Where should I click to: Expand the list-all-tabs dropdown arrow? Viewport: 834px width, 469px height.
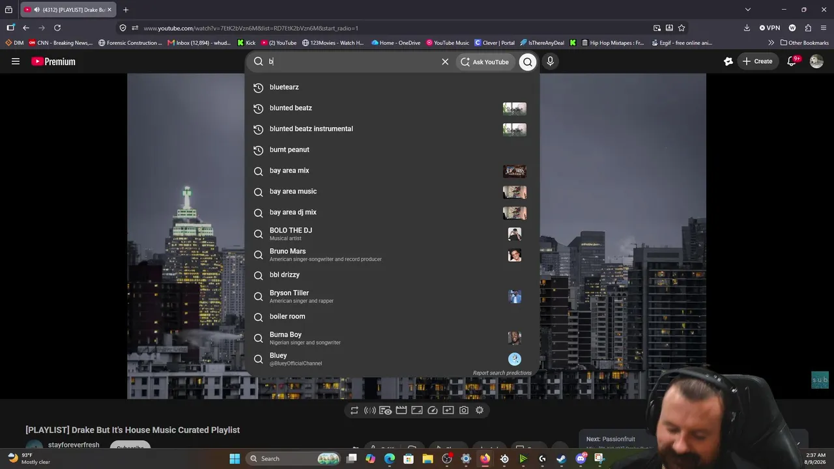748,10
